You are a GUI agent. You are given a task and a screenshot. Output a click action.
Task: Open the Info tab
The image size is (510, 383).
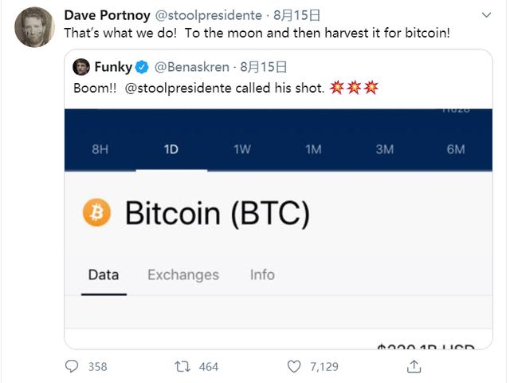tap(262, 274)
